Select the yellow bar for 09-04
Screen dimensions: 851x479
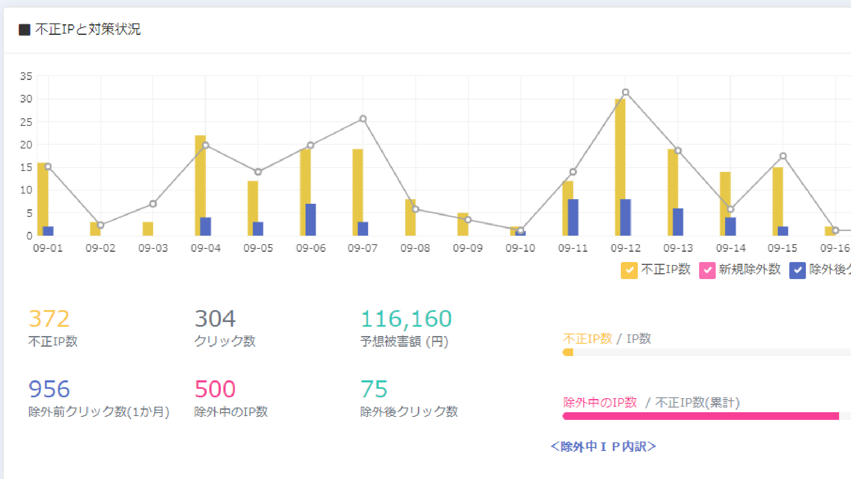(x=200, y=185)
